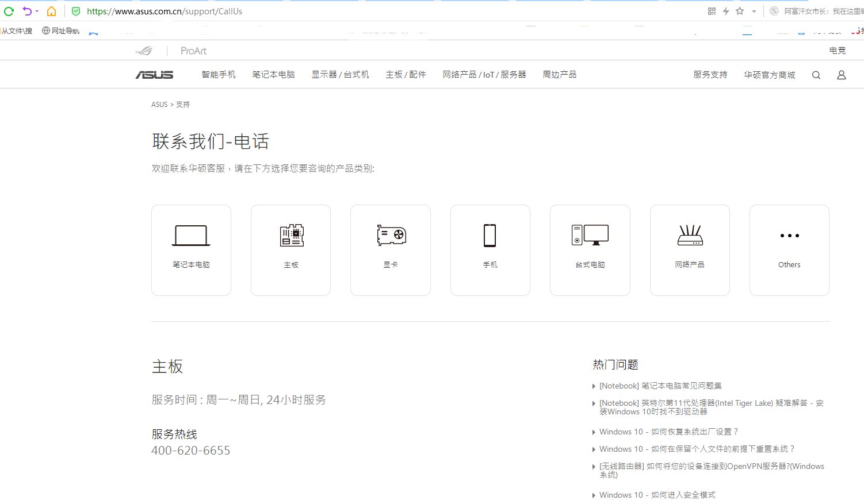Select the 主板 motherboard category icon
The height and width of the screenshot is (500, 864).
pyautogui.click(x=291, y=236)
